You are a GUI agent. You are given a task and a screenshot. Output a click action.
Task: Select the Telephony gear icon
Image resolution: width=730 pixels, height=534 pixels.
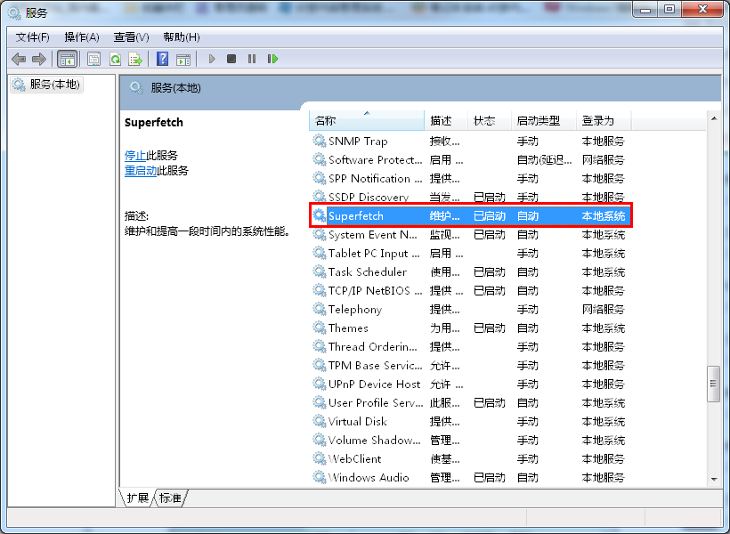319,309
